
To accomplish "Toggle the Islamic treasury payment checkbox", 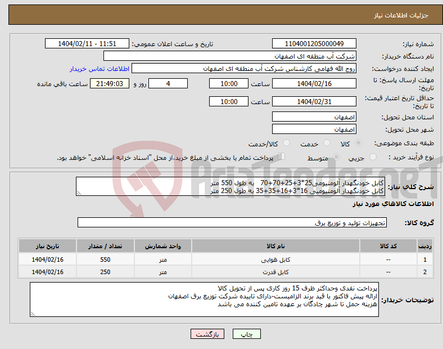I will [x=282, y=156].
